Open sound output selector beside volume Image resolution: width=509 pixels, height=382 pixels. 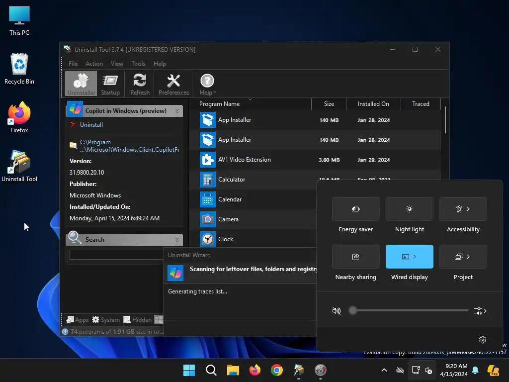tap(480, 311)
